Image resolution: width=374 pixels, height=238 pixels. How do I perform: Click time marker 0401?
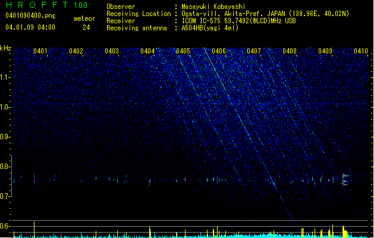pos(40,51)
